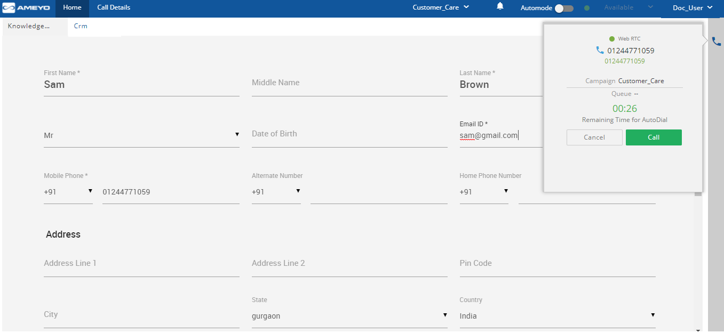Click the green Web RTC status dot
This screenshot has width=724, height=333.
(x=612, y=39)
